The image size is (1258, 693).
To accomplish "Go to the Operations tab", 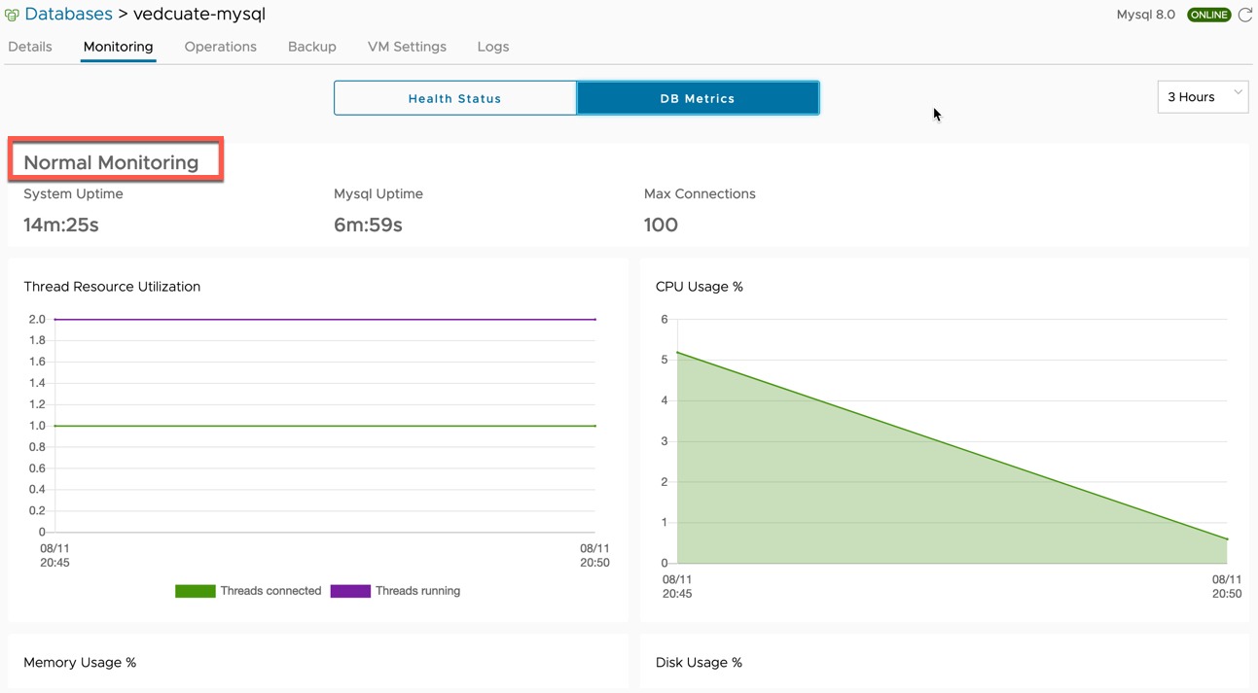I will click(x=221, y=47).
